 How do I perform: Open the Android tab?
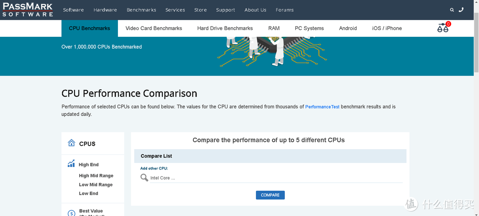348,28
